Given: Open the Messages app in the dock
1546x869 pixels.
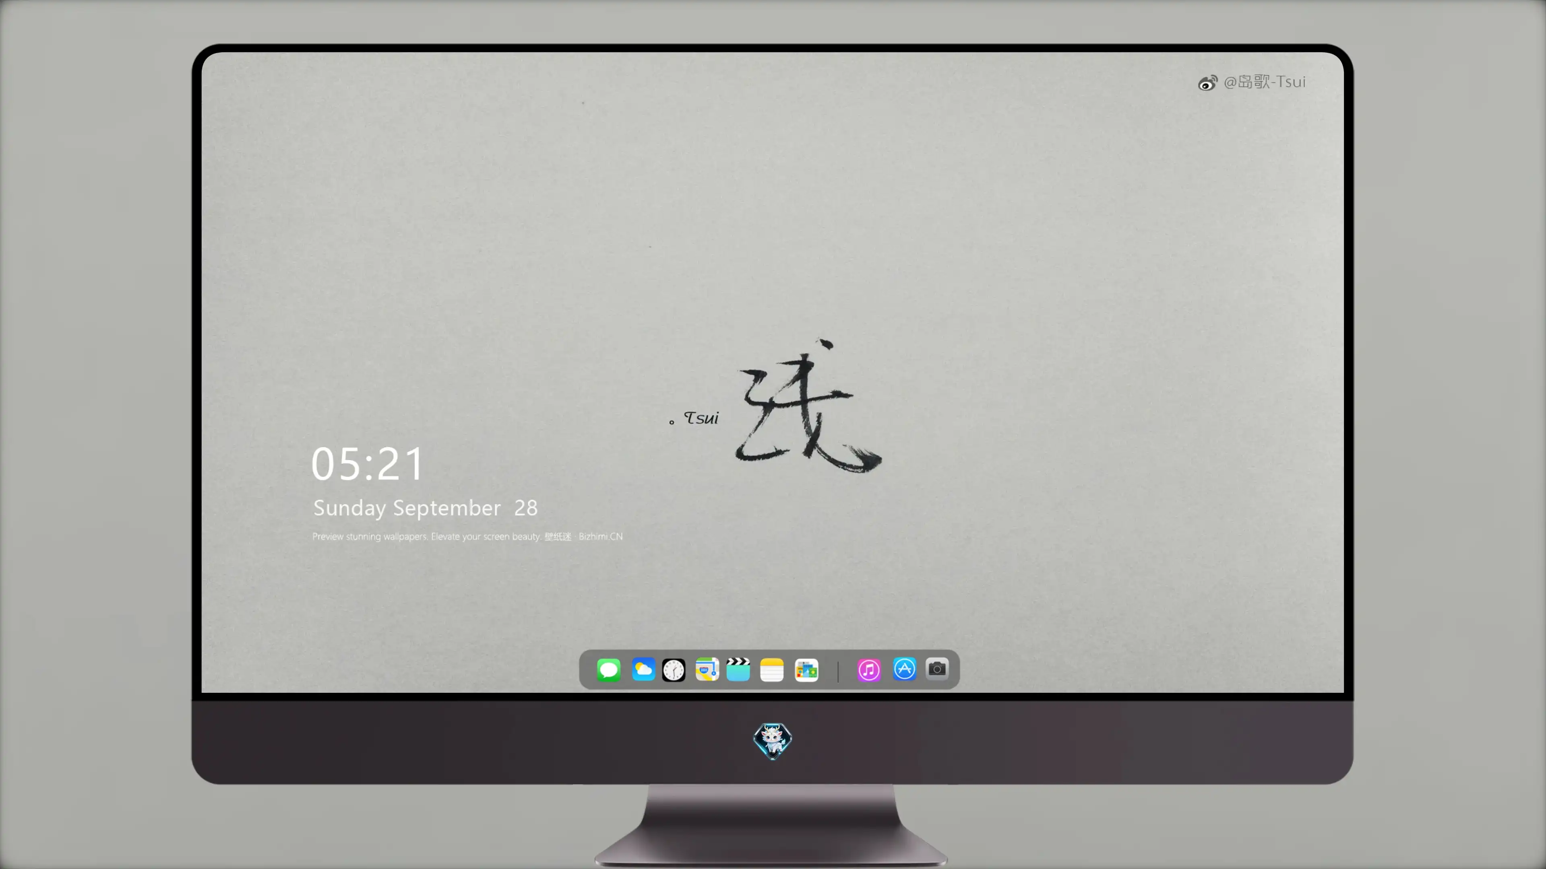Looking at the screenshot, I should tap(609, 669).
